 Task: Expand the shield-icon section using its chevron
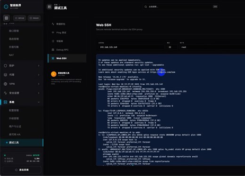[x=39, y=65]
